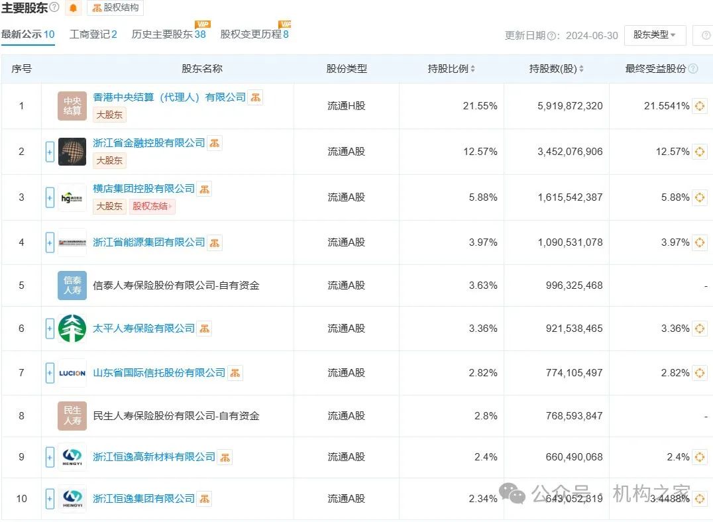Click the 太平人寿 tree logo thumbnail

pos(72,329)
